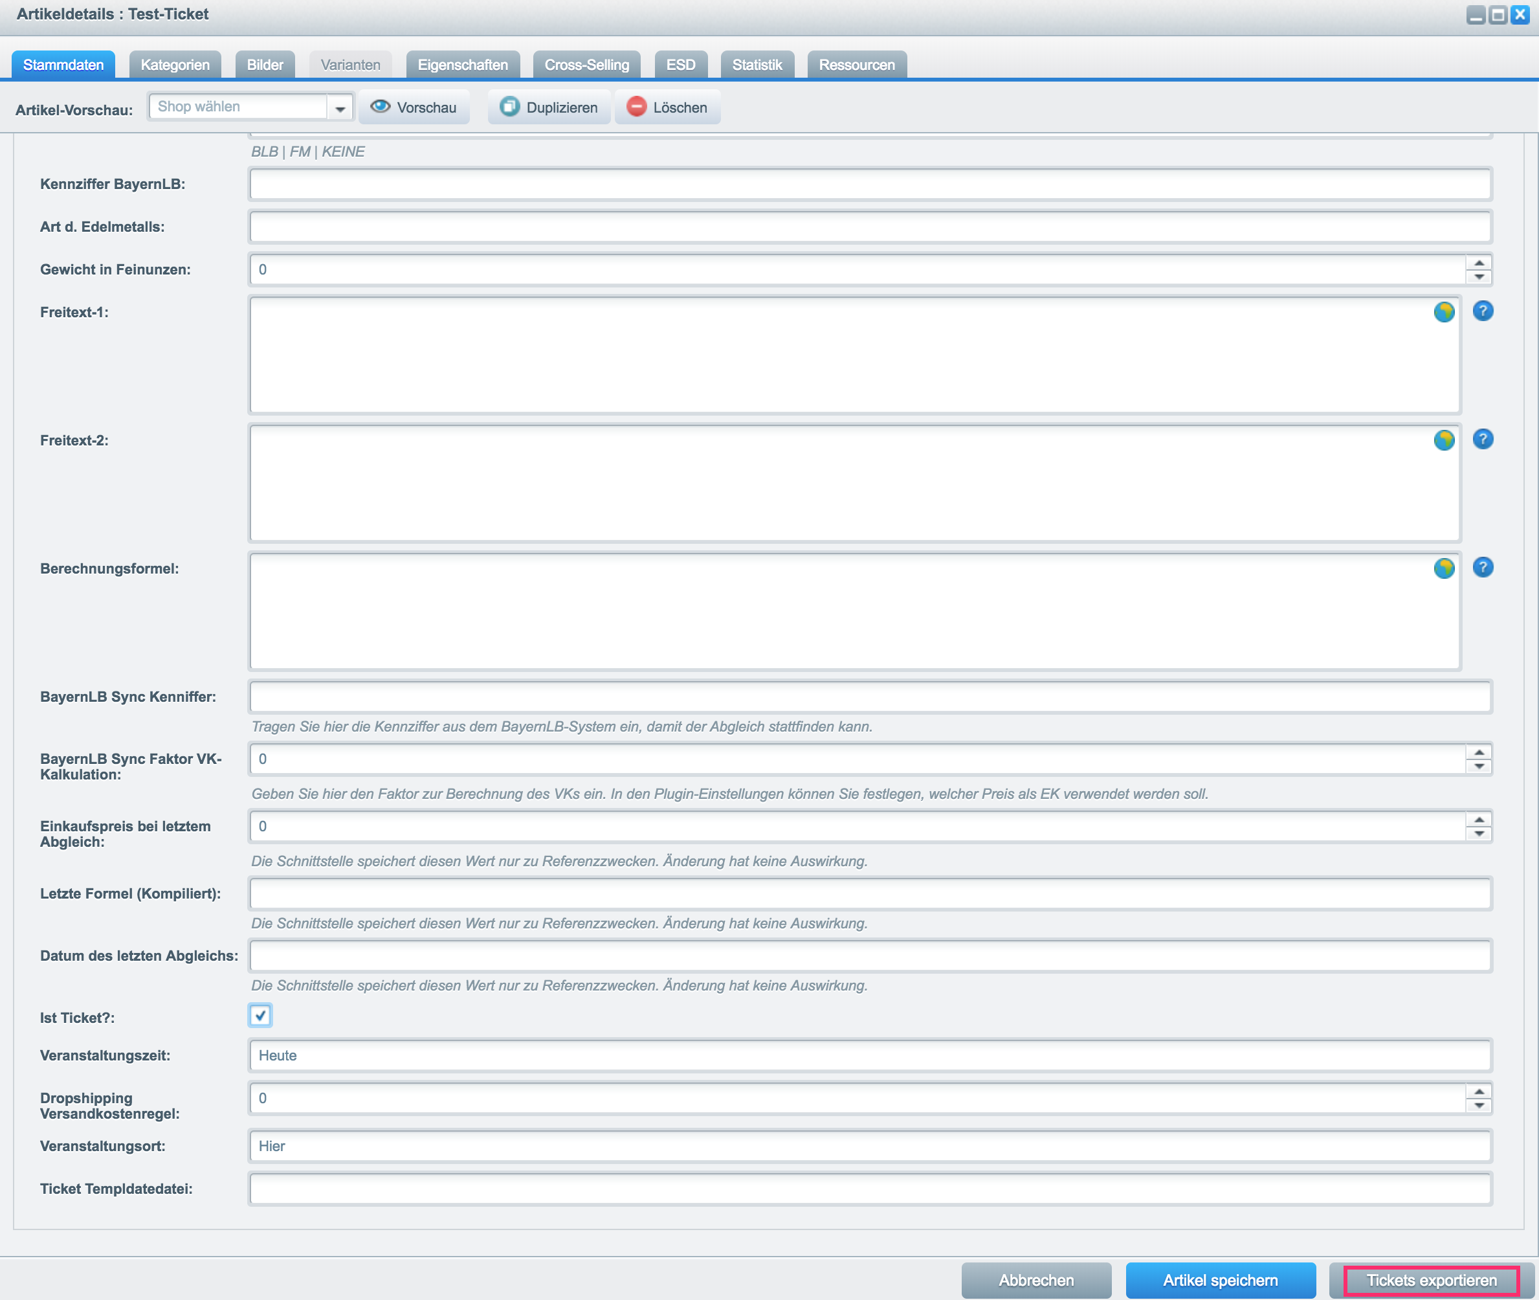Click the globe icon in Berechnungsformel field
Viewport: 1539px width, 1300px height.
1443,568
